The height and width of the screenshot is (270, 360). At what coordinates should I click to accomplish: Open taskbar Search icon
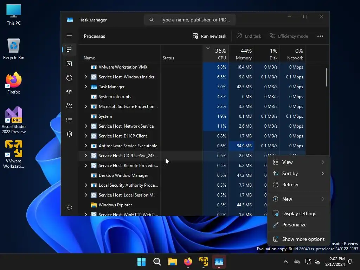coord(157,262)
